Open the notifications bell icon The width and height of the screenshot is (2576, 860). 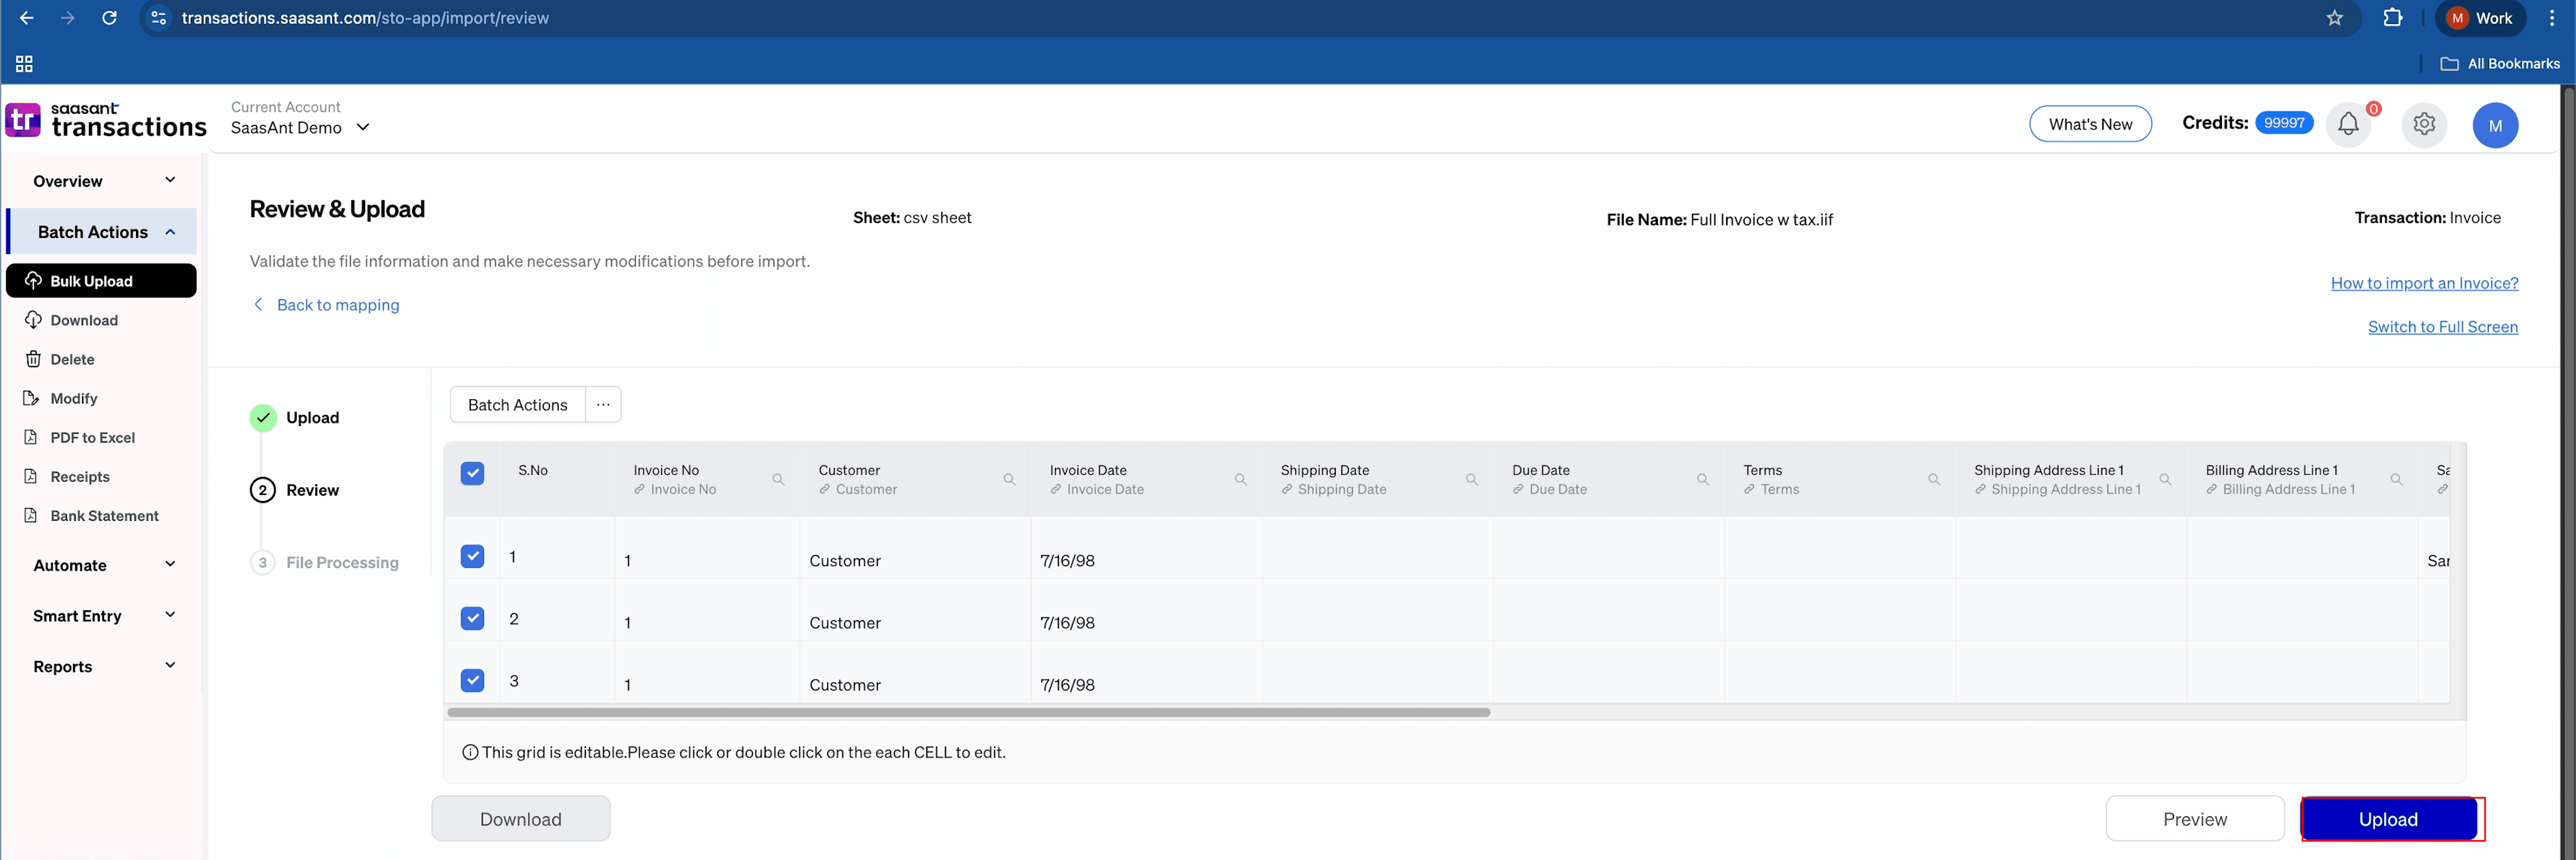point(2348,124)
